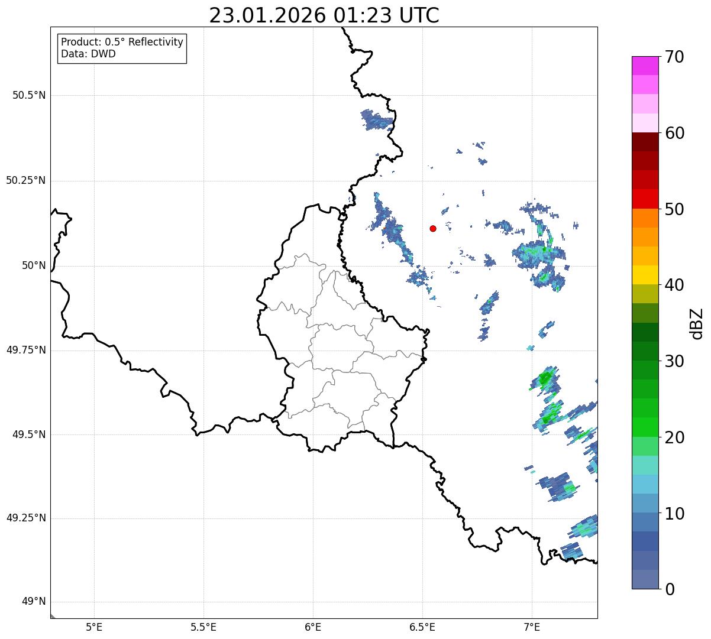Click the red station marker dot

433,228
